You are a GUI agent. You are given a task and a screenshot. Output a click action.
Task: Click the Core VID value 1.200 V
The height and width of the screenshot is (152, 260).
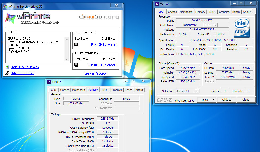pos(220,34)
